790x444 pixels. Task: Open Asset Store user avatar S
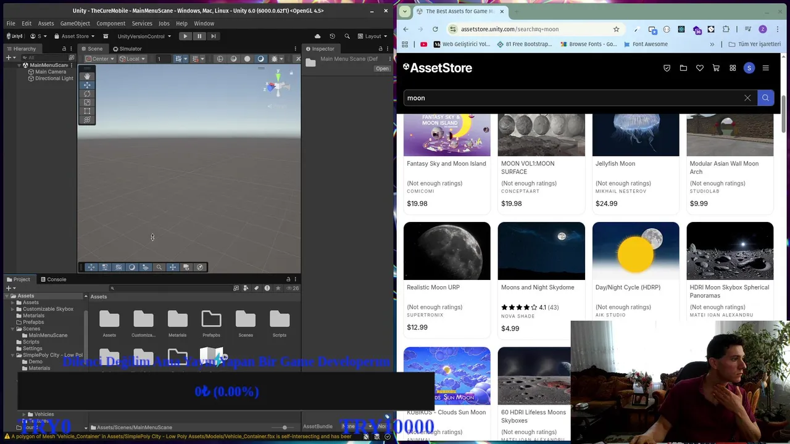pos(749,68)
